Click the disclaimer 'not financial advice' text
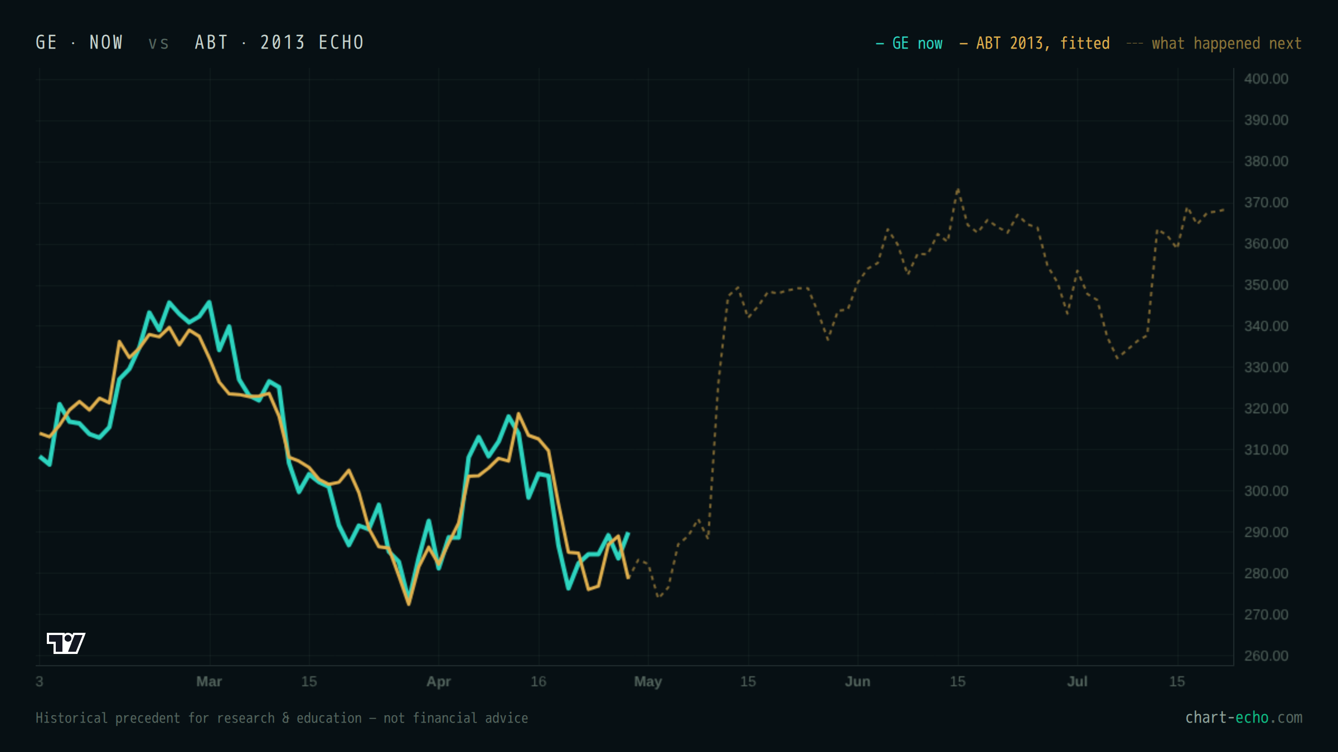This screenshot has height=752, width=1338. pyautogui.click(x=455, y=718)
